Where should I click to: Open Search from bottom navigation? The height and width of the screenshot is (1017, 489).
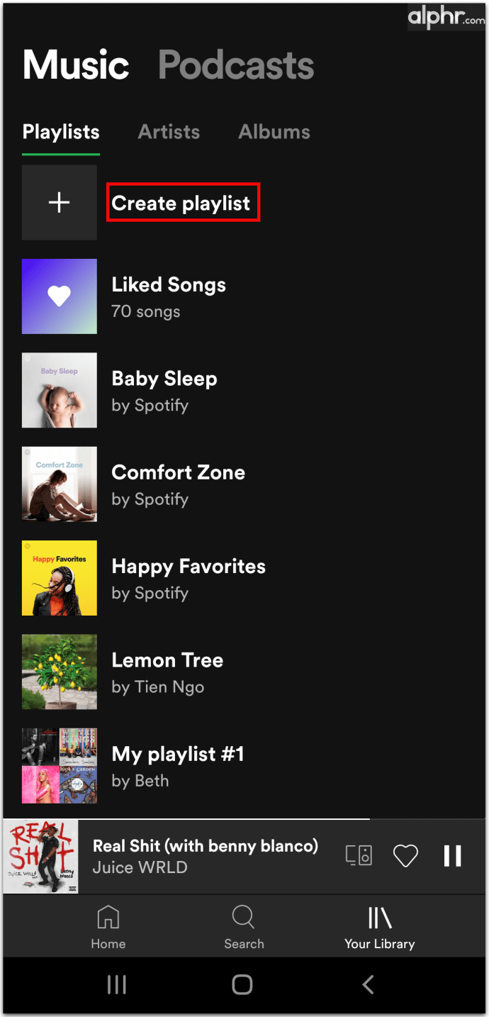[244, 927]
